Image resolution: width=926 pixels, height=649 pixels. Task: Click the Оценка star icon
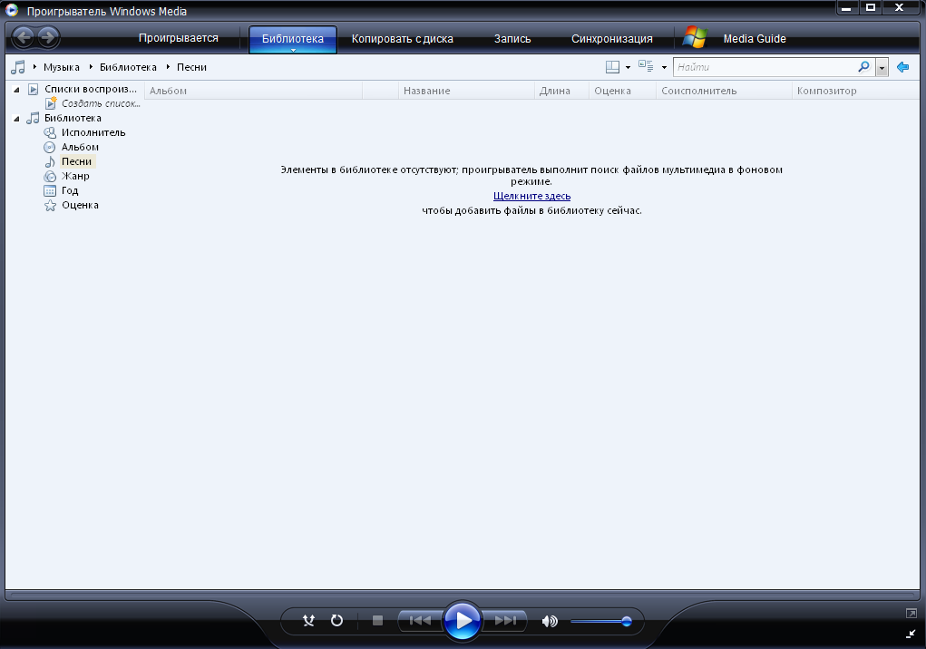(x=50, y=206)
